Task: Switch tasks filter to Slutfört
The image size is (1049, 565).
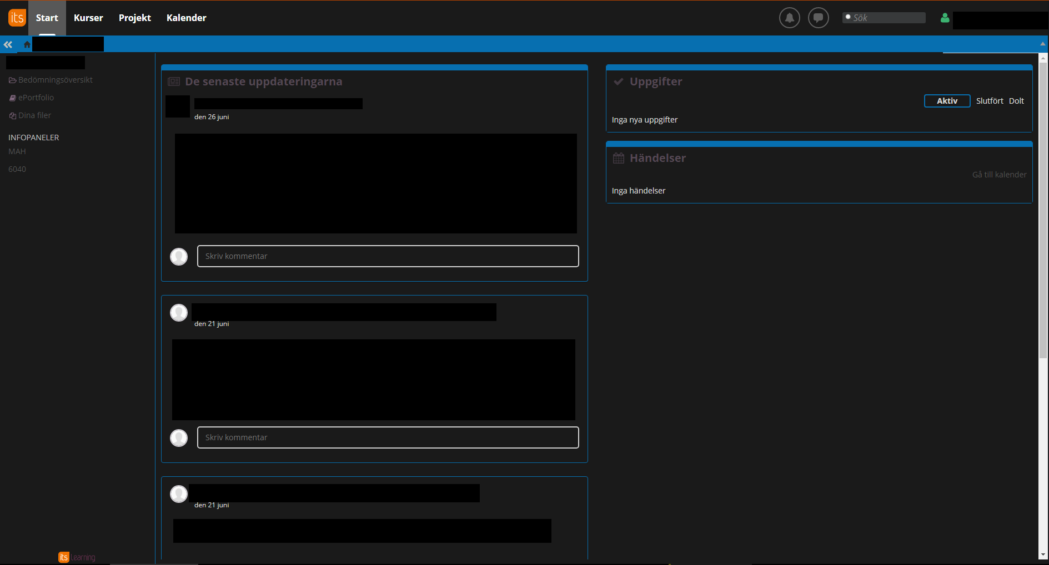Action: point(990,101)
